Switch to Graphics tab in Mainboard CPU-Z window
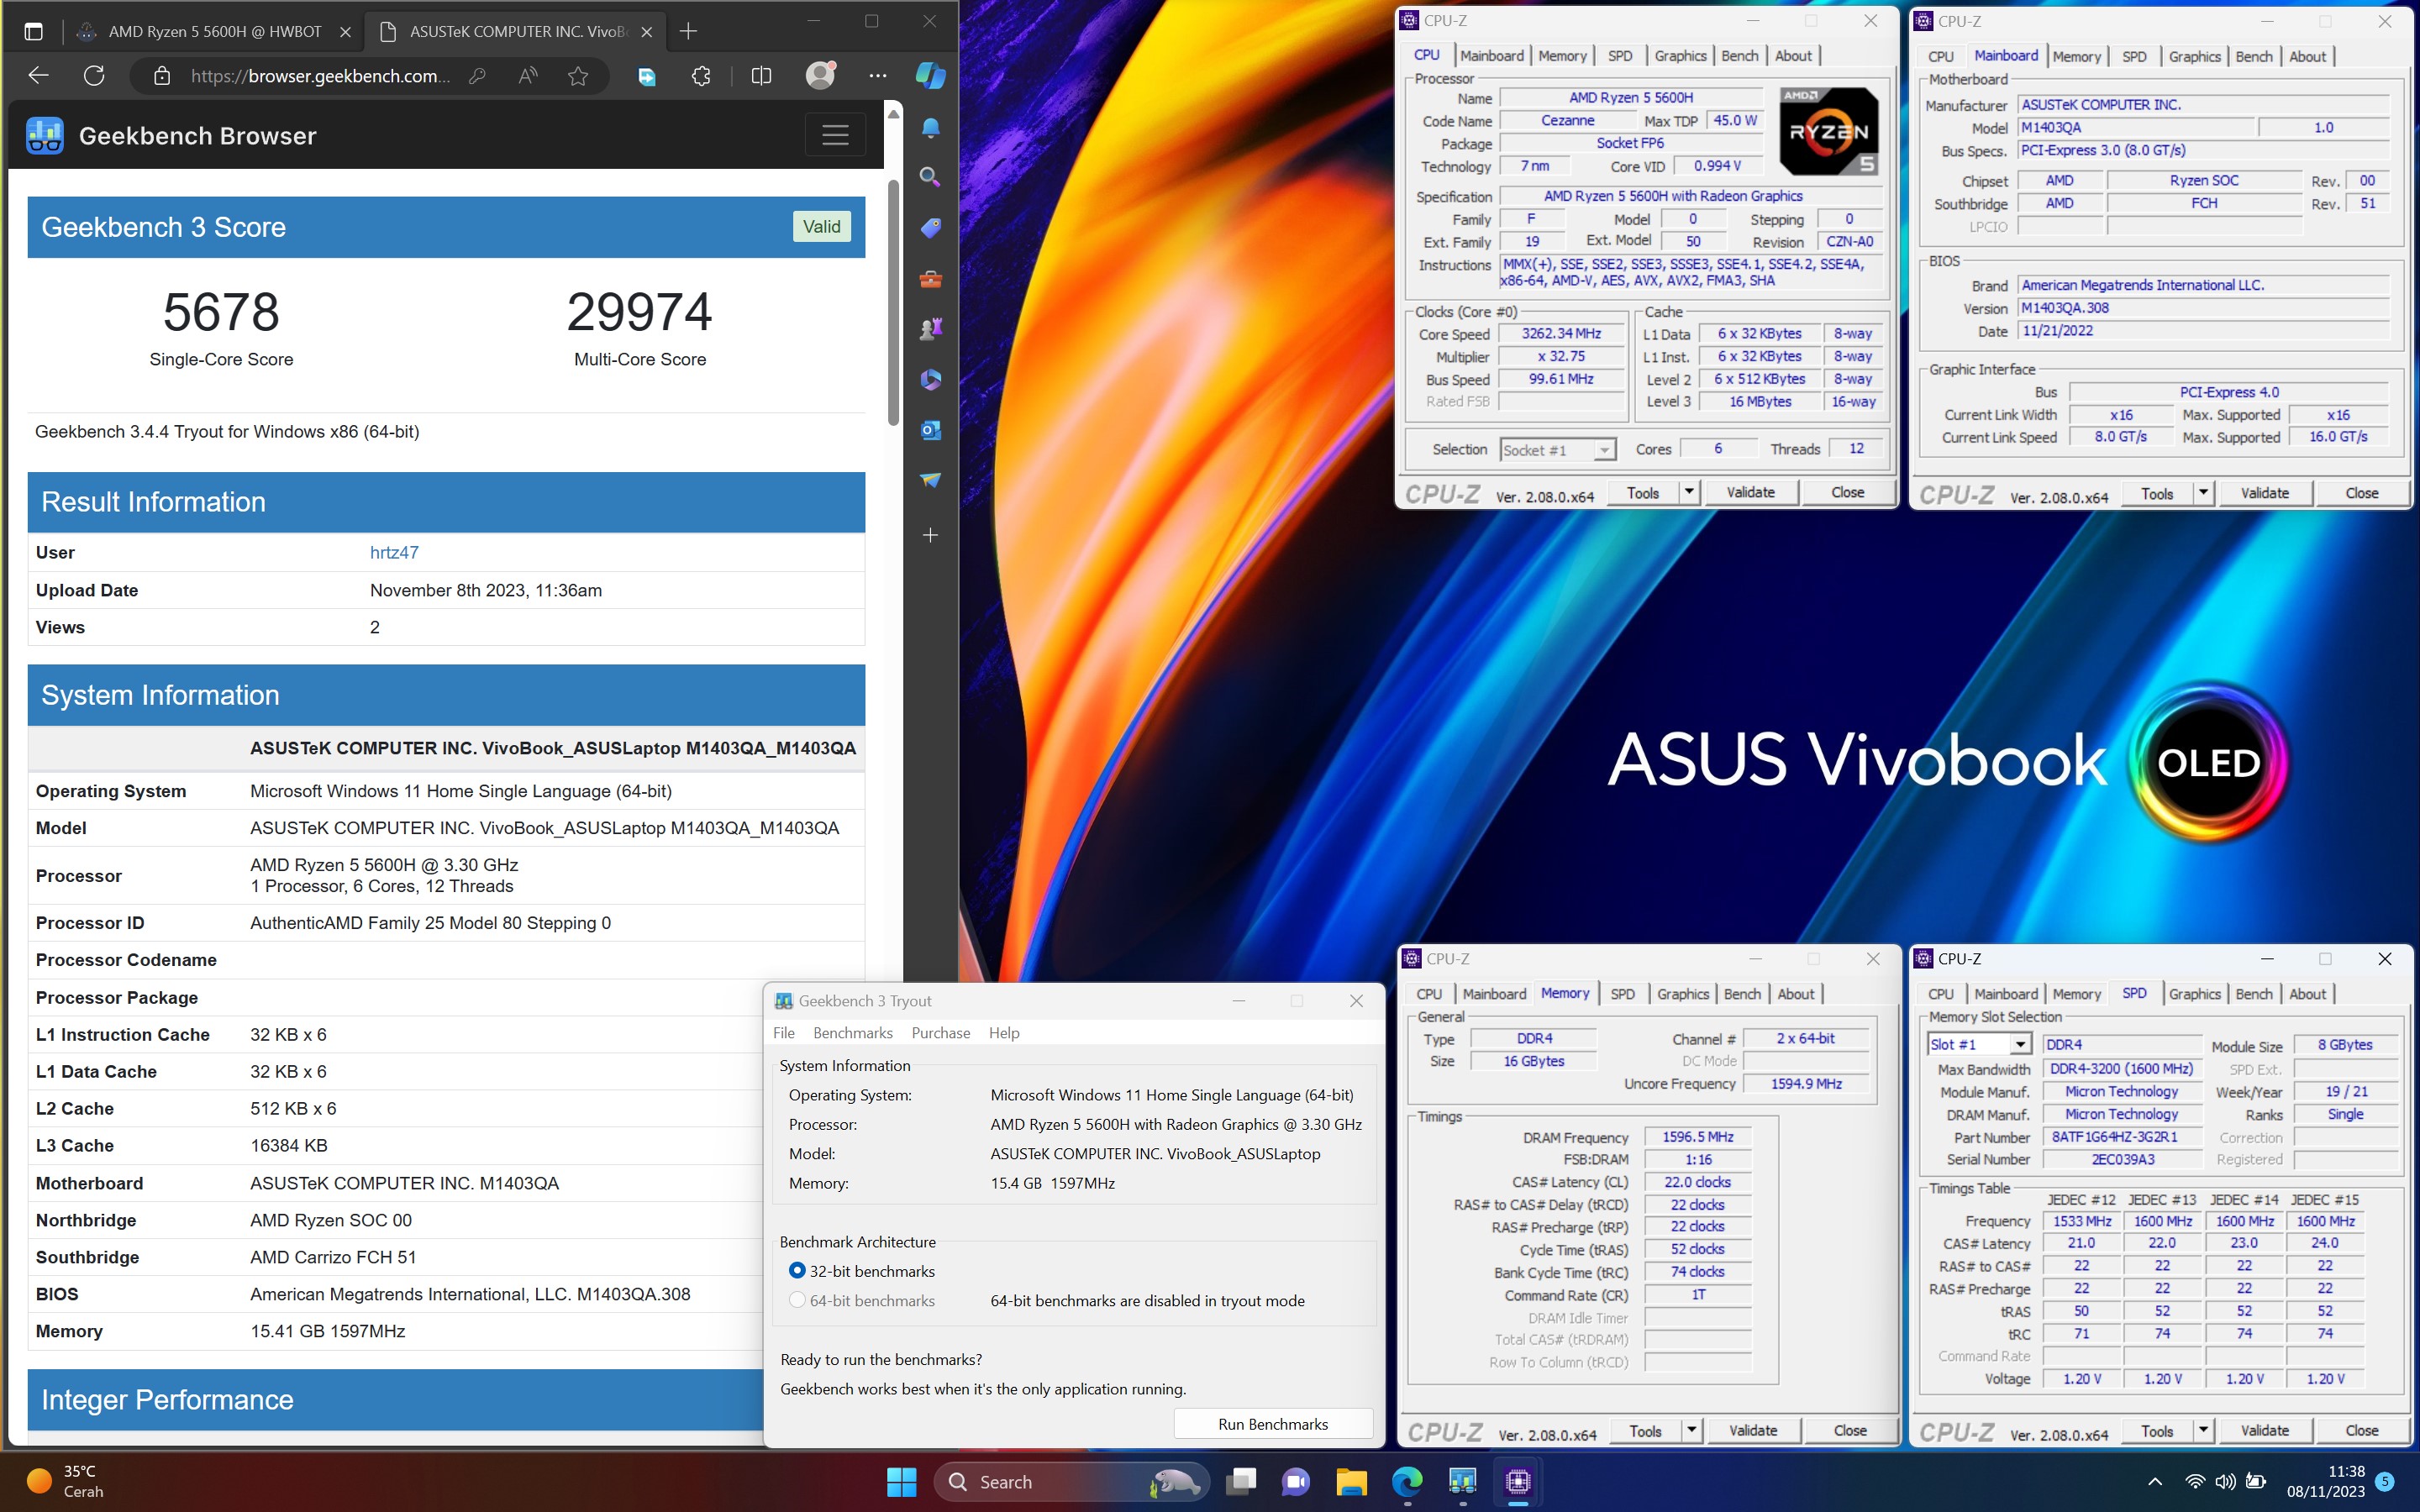Screen dimensions: 2420x1512 [x=2194, y=57]
